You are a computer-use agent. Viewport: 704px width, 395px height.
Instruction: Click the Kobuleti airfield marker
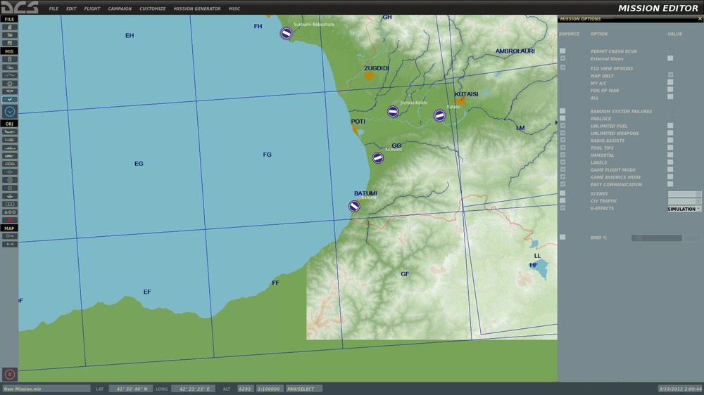click(378, 158)
